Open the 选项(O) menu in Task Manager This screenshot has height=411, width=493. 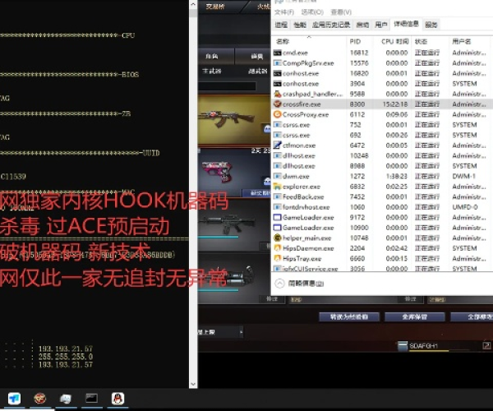pos(312,12)
